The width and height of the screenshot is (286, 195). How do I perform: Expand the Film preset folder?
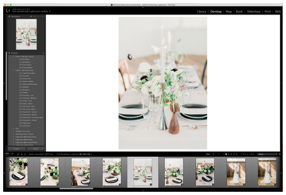13,128
